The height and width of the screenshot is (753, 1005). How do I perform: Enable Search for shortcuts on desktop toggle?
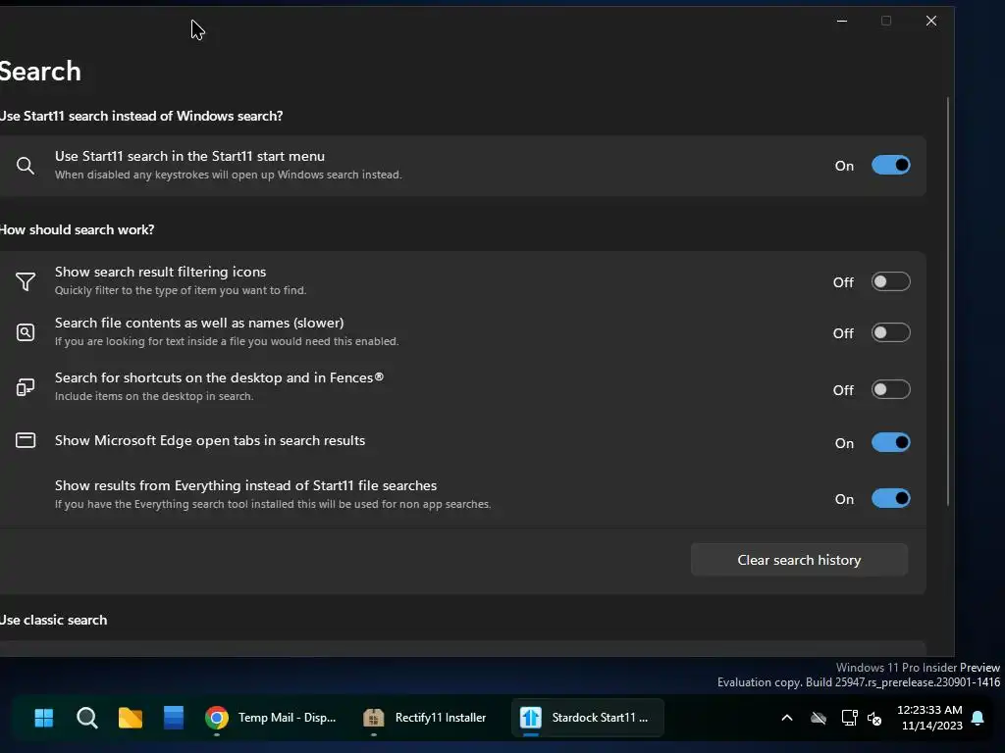[x=890, y=389]
